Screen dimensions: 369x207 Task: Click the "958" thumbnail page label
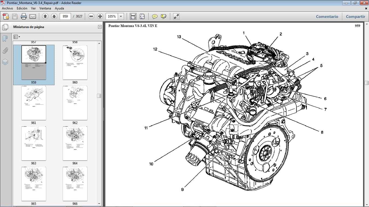pyautogui.click(x=75, y=42)
